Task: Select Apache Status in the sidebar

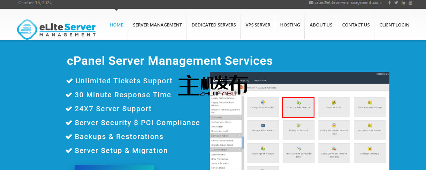Action: pyautogui.click(x=218, y=154)
